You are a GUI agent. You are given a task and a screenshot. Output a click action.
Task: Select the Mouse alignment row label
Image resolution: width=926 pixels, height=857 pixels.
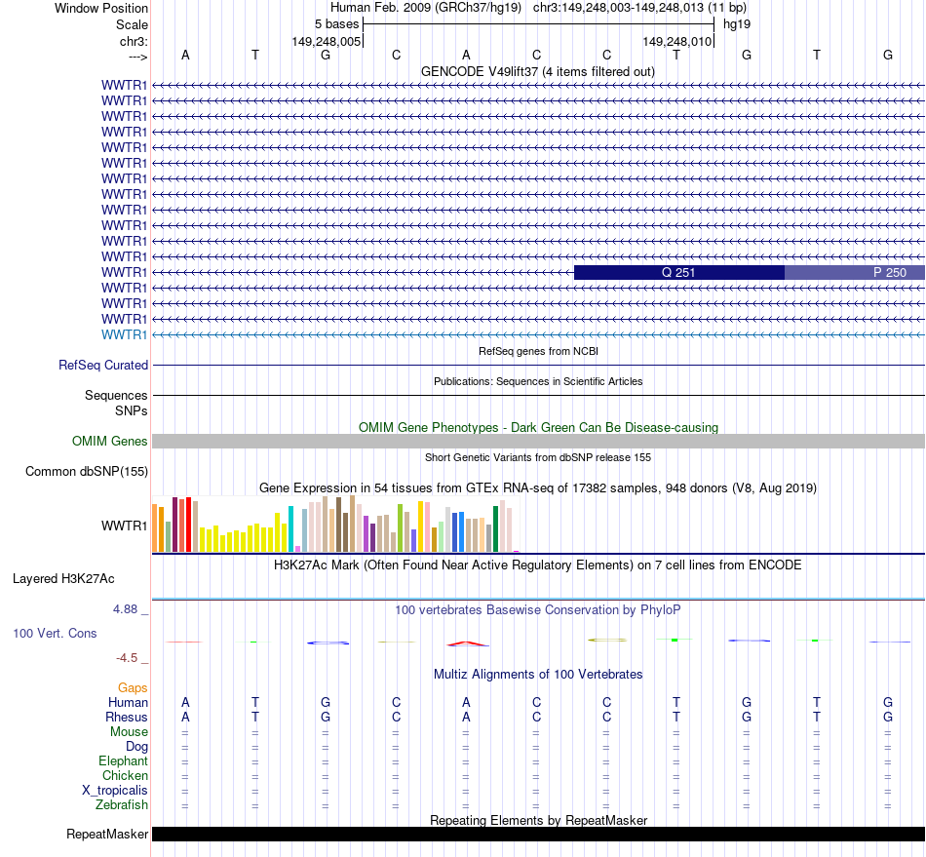pyautogui.click(x=129, y=732)
